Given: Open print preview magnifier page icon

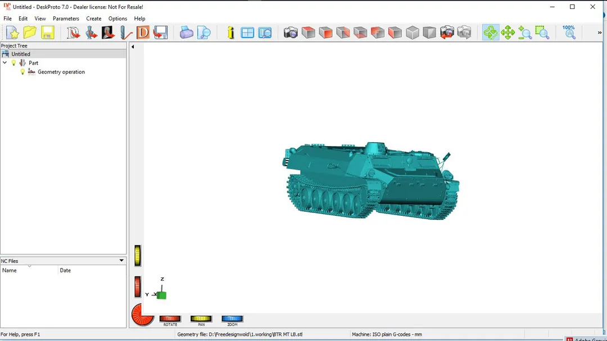Looking at the screenshot, I should point(203,33).
